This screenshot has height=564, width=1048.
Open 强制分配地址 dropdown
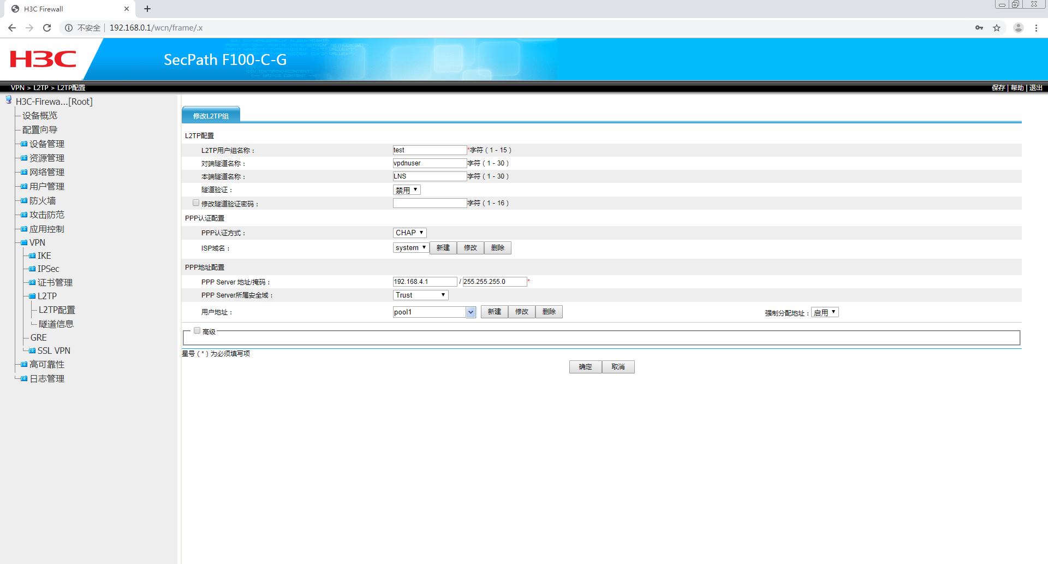(825, 313)
